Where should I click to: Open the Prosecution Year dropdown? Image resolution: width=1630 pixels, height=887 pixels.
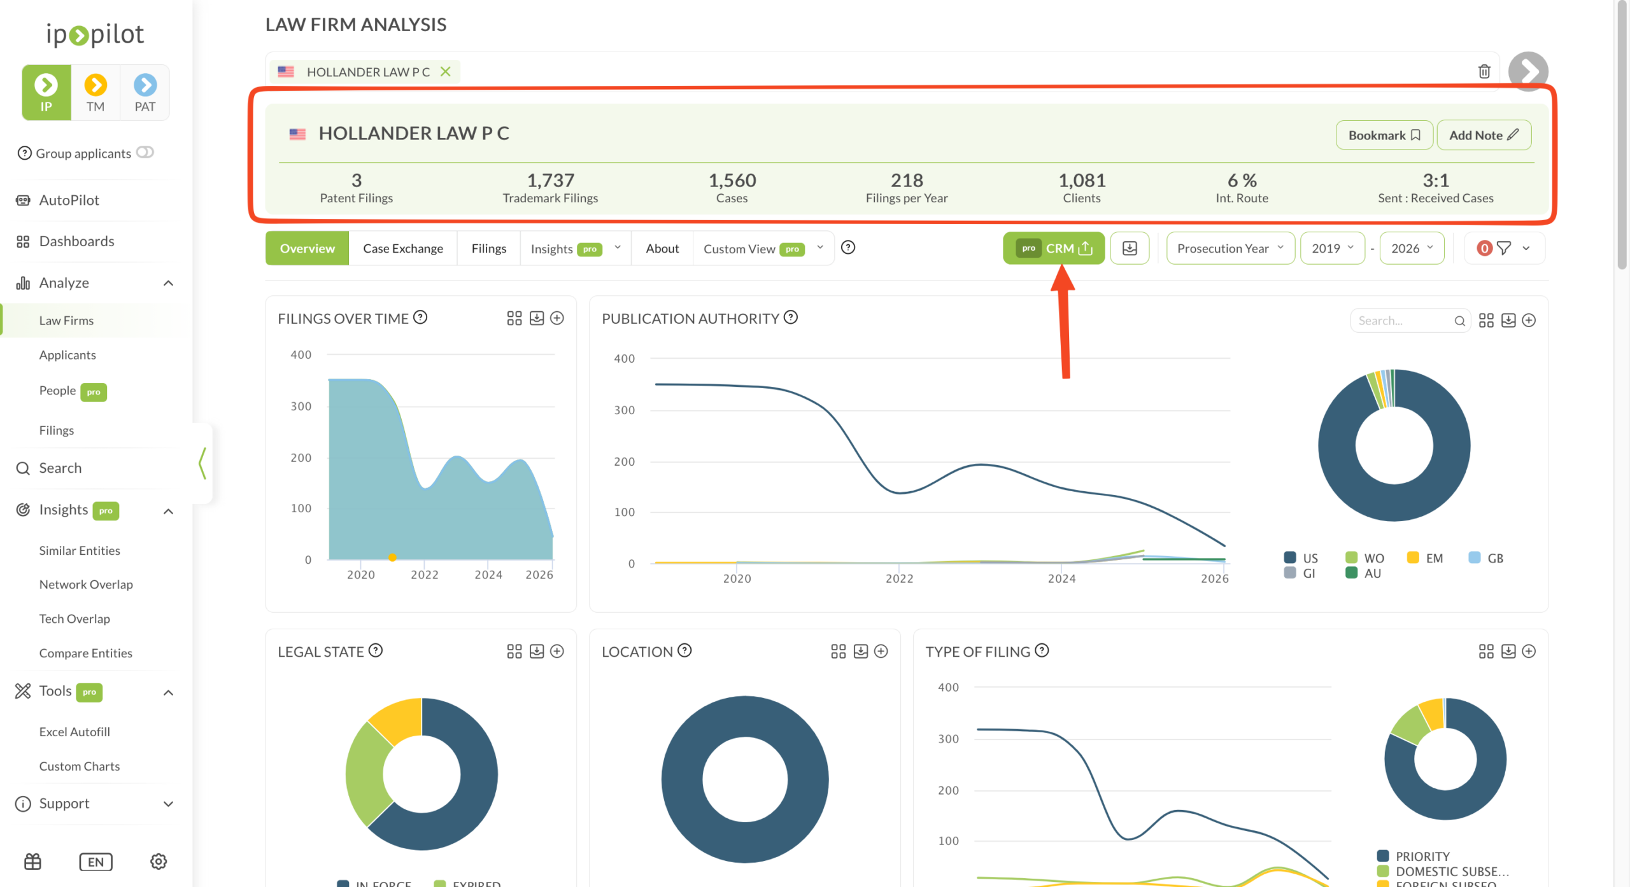1230,248
